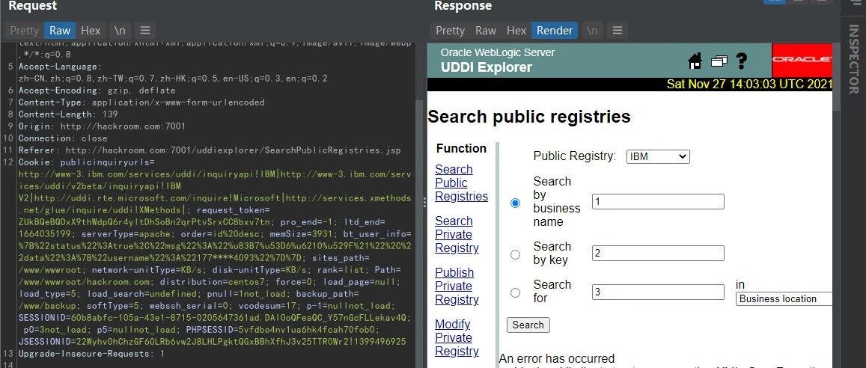Follow the Publish Private Registry link
Viewport: 866px width, 368px height.
tap(457, 286)
